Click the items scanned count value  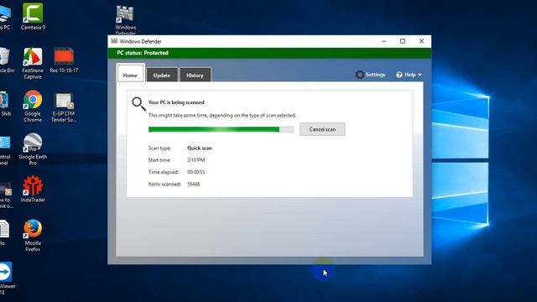point(194,185)
